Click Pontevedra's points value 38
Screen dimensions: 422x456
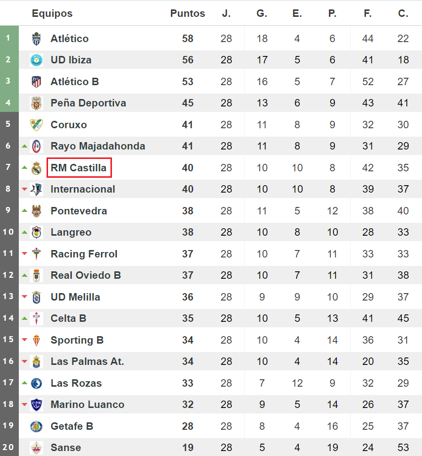[188, 211]
